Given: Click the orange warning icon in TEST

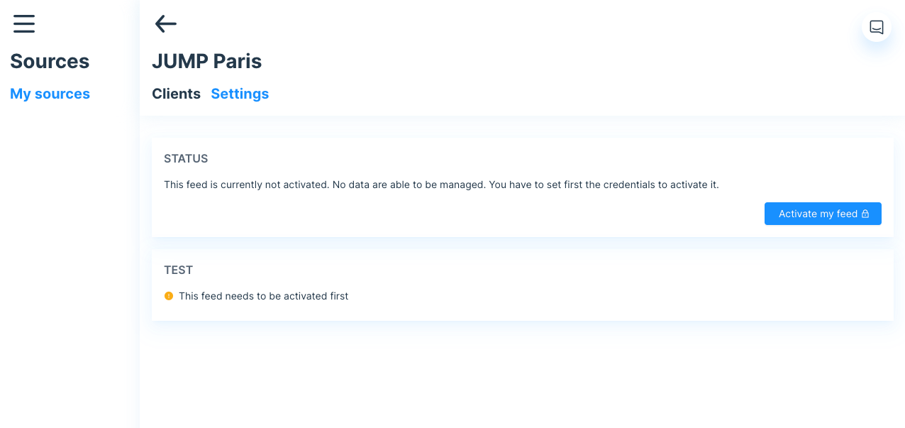Looking at the screenshot, I should 169,296.
